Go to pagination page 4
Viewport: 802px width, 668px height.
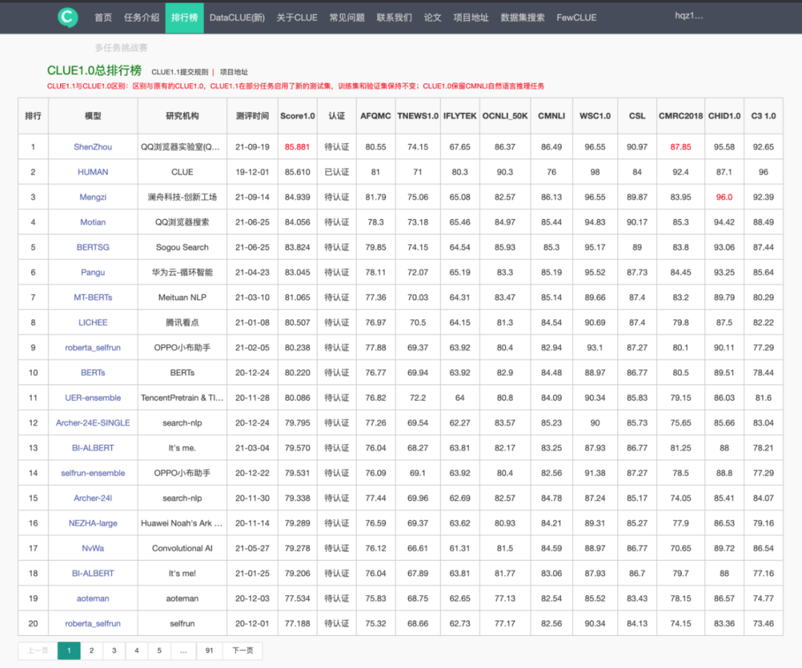point(137,651)
